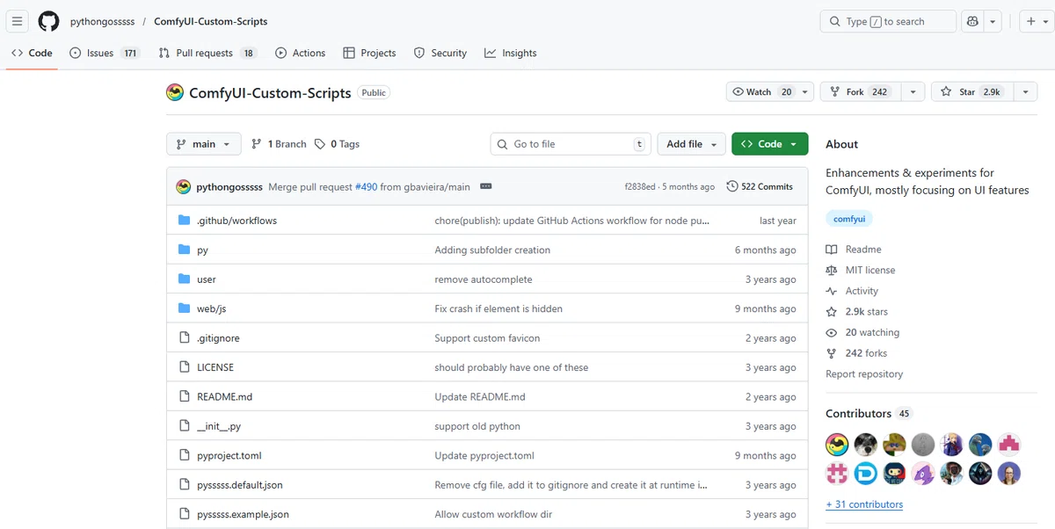View the + 31 contributors link
The height and width of the screenshot is (529, 1055).
tap(864, 504)
